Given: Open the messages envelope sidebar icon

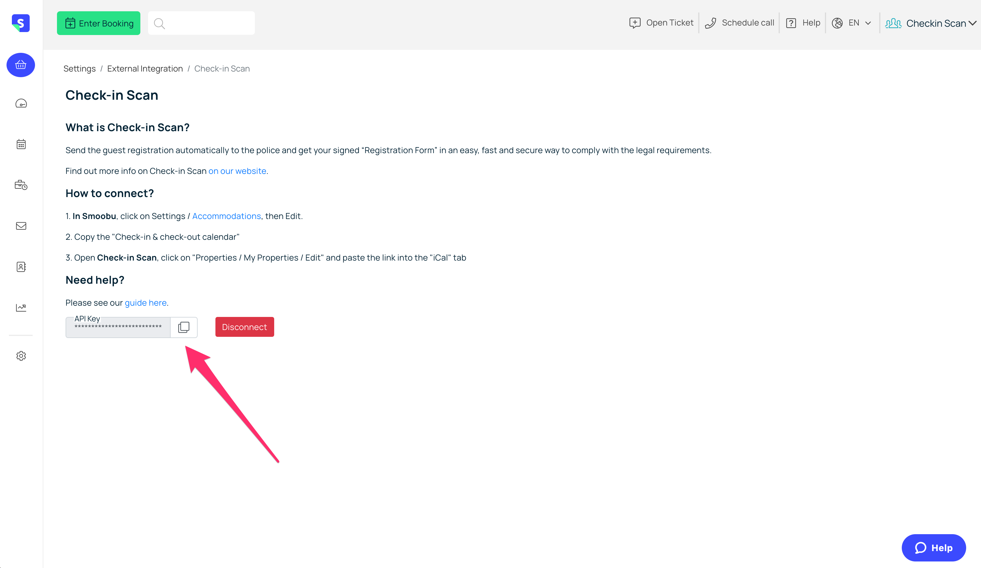Looking at the screenshot, I should (21, 226).
